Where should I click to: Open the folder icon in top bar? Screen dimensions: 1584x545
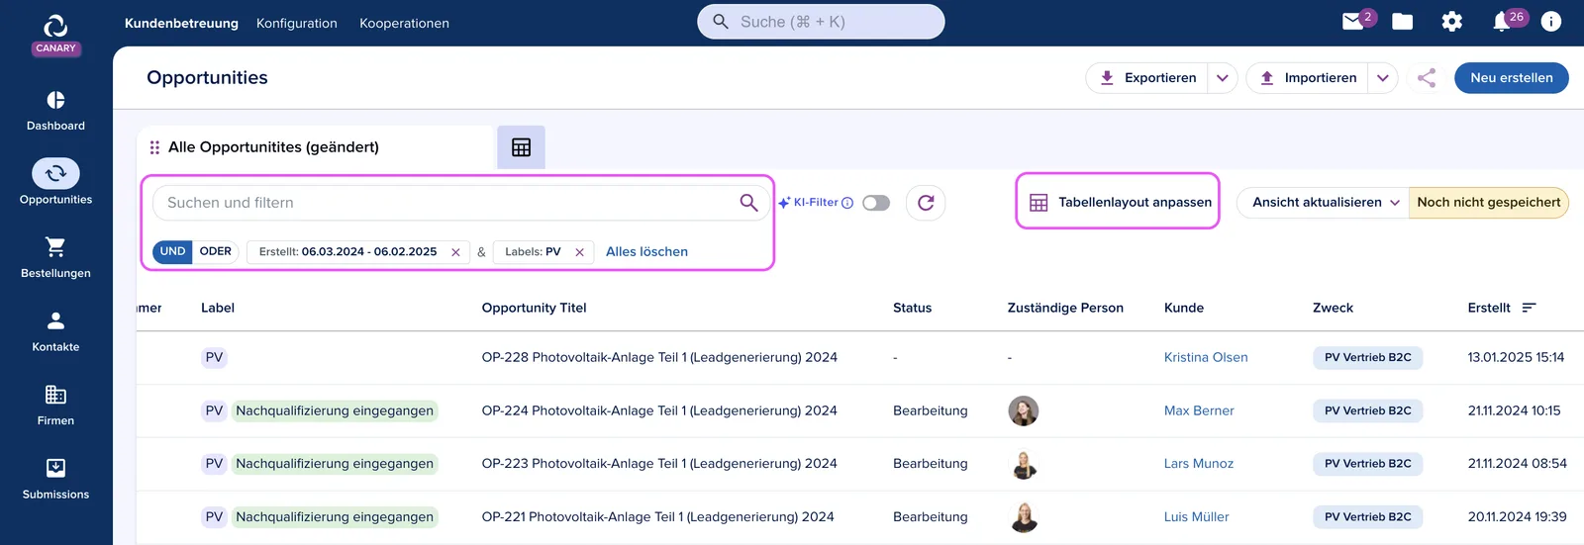tap(1403, 22)
